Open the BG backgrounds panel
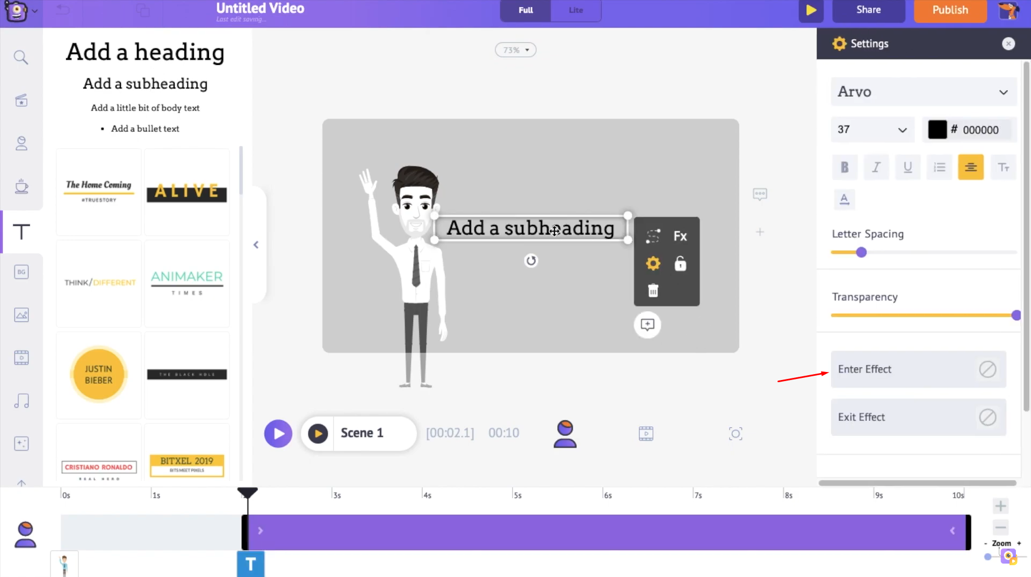This screenshot has width=1031, height=577. [x=21, y=272]
